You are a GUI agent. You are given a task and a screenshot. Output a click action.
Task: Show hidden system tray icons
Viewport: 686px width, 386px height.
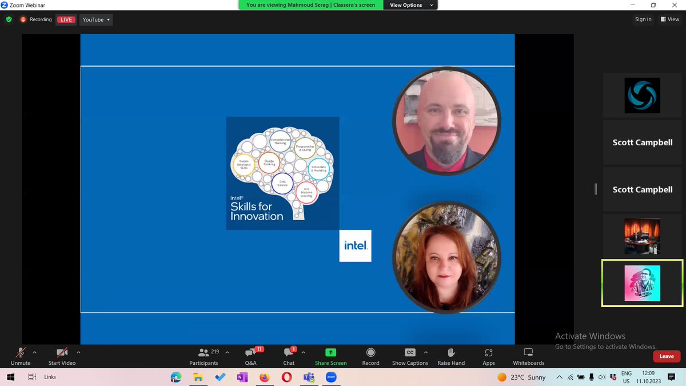[x=560, y=377]
